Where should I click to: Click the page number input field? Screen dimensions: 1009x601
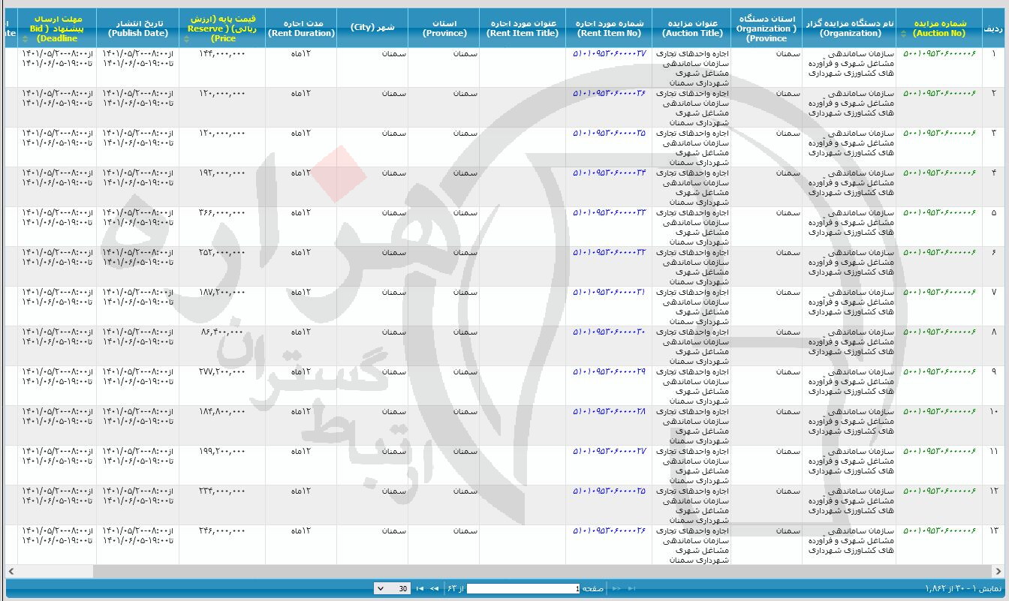click(x=523, y=588)
